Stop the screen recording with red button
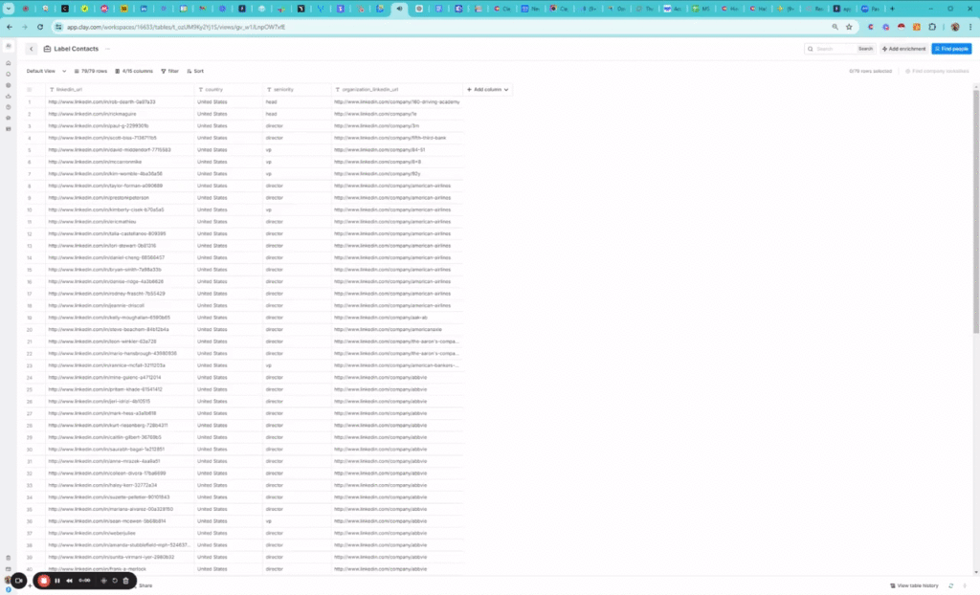The width and height of the screenshot is (980, 595). click(x=44, y=581)
